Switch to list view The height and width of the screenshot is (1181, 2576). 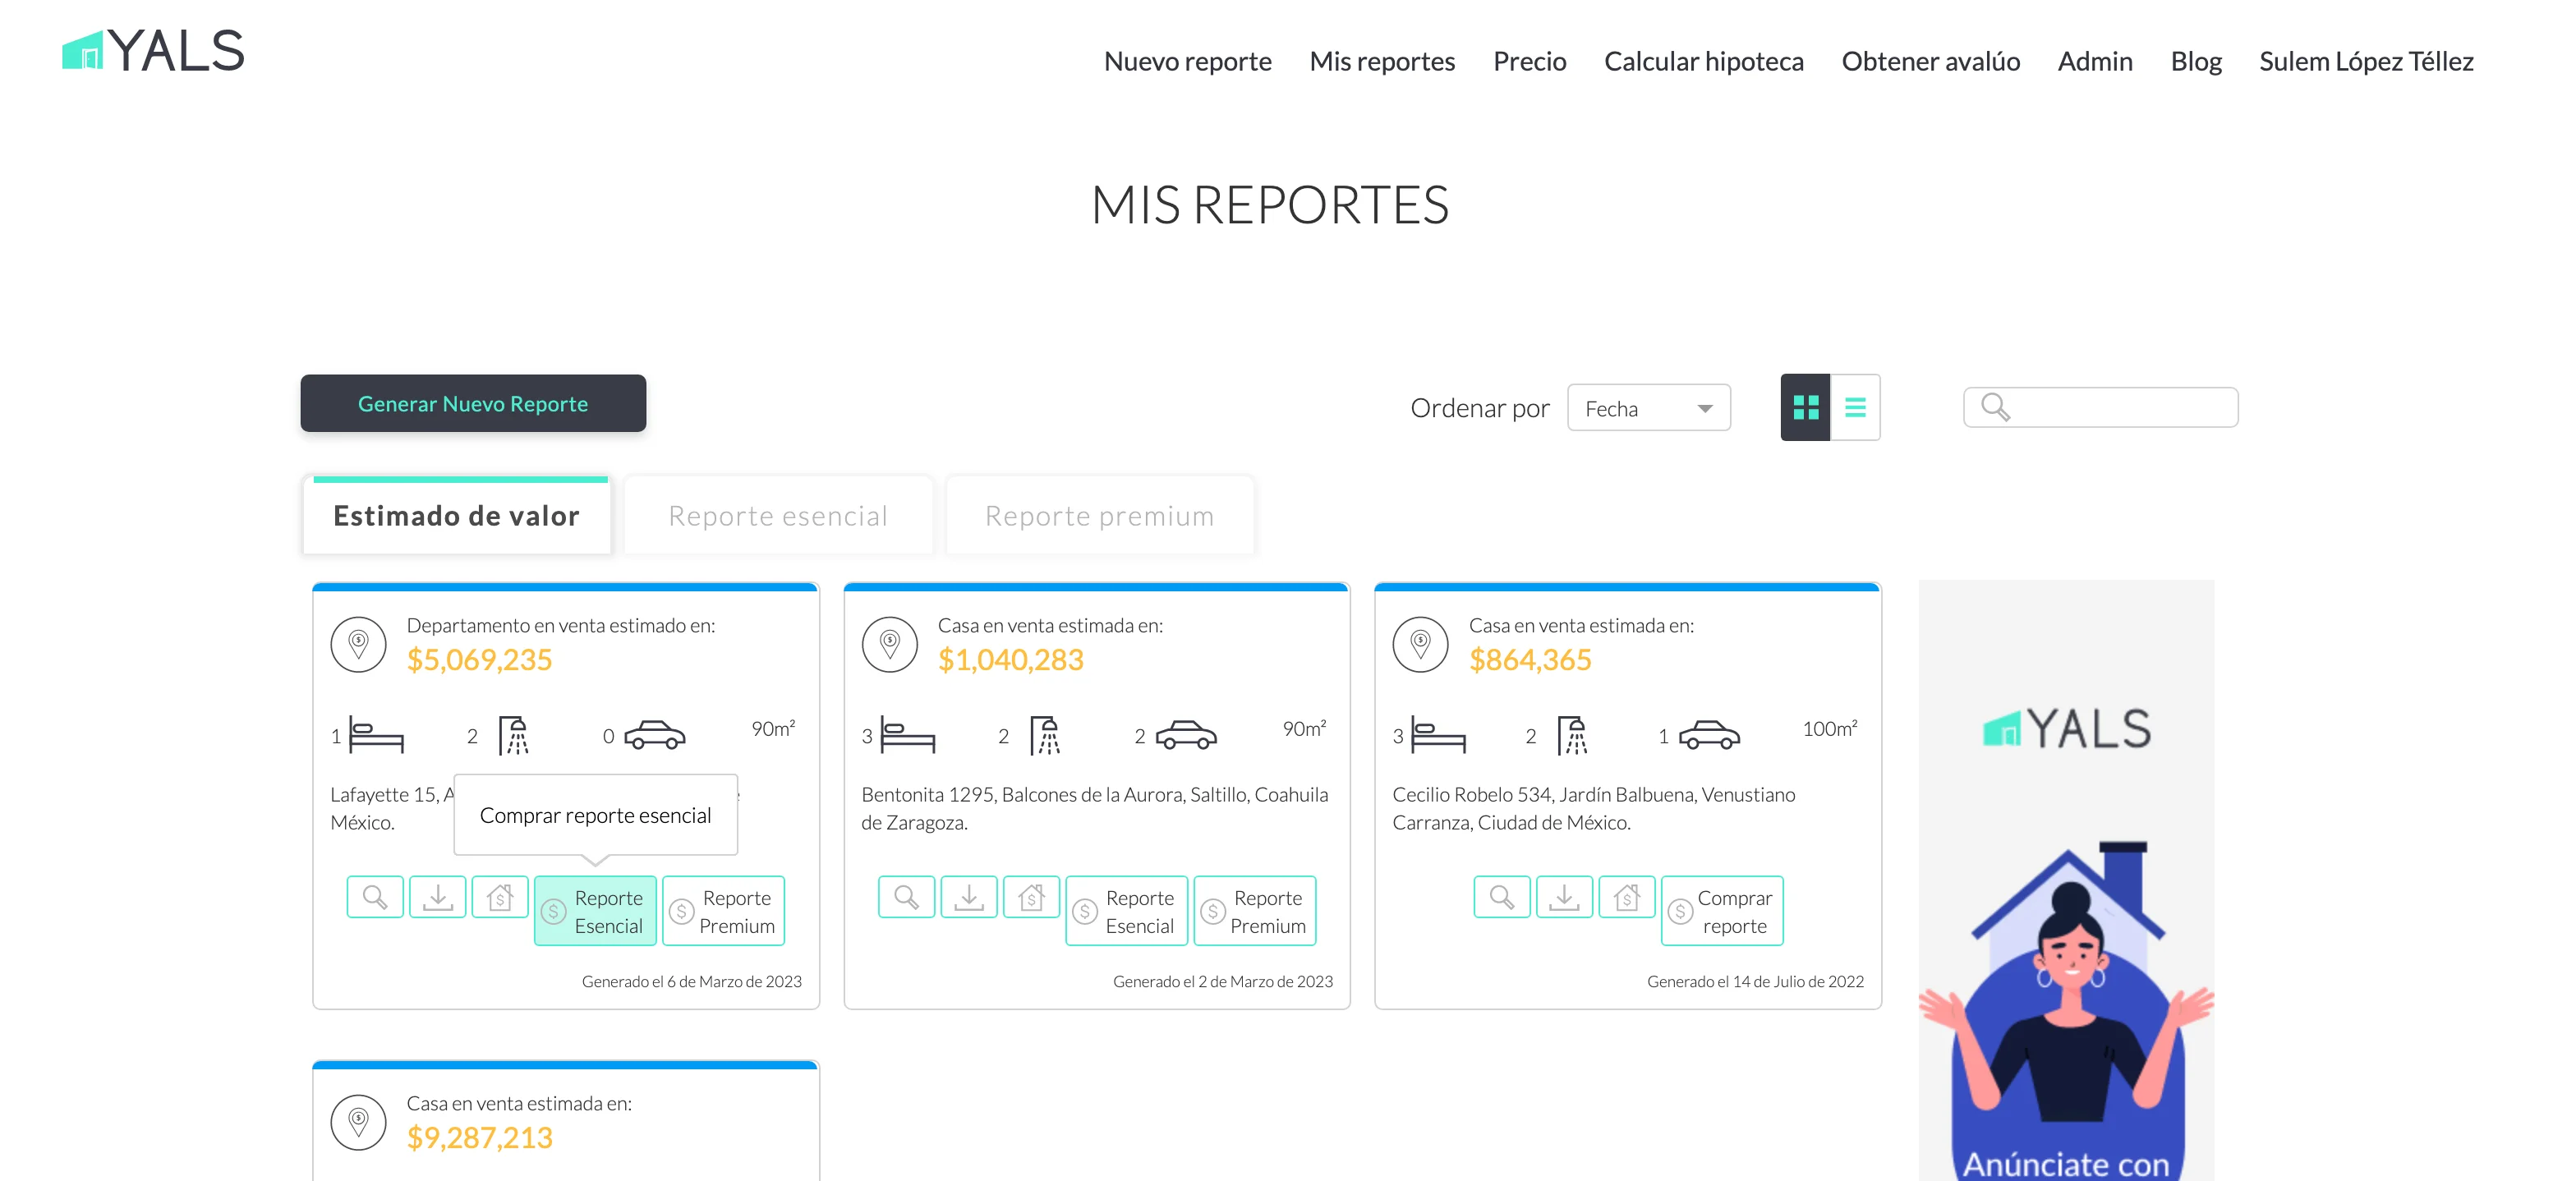click(x=1856, y=407)
